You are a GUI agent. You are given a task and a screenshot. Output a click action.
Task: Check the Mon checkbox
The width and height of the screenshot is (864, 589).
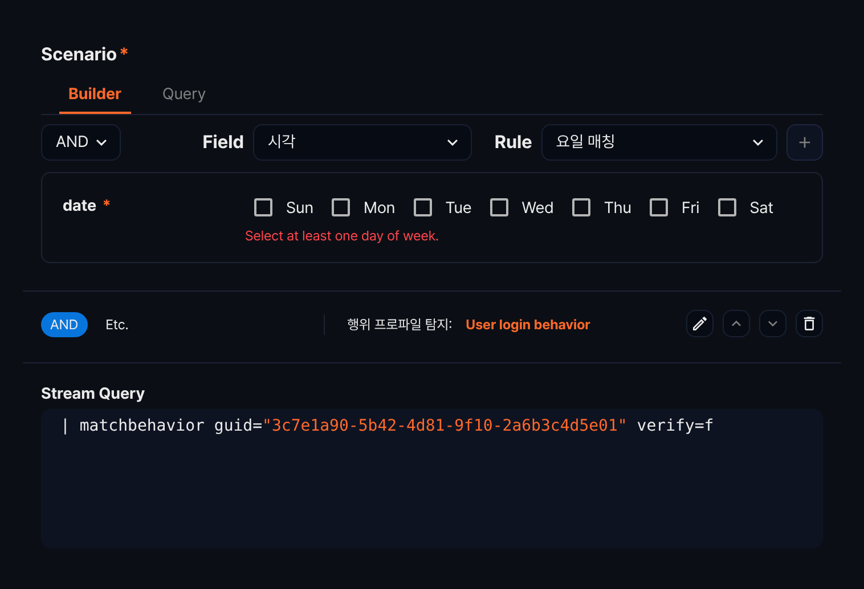pyautogui.click(x=341, y=207)
